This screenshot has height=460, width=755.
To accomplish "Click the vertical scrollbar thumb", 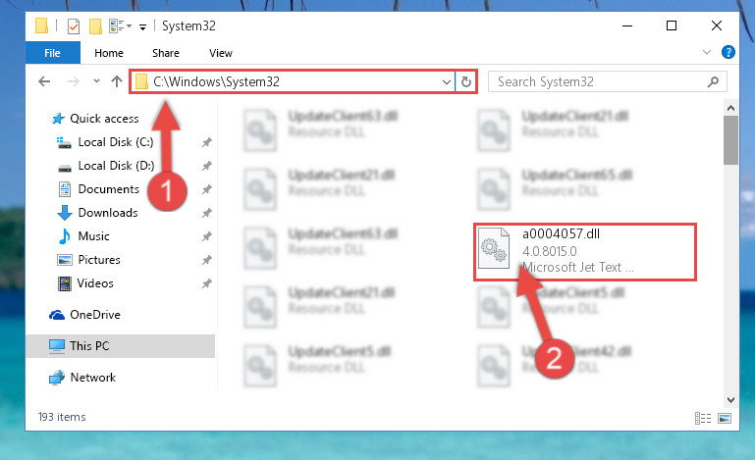I will 730,140.
